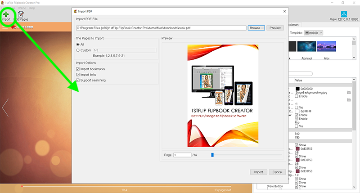Viewport: 360px width, 193px height.
Task: Uncheck the Show box in Share Button row
Action: pyautogui.click(x=297, y=186)
